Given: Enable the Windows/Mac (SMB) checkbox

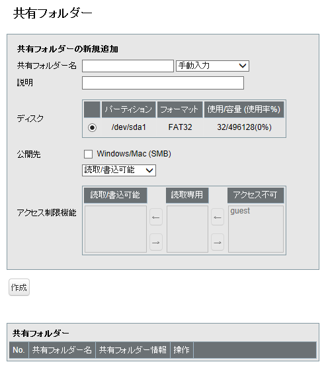Looking at the screenshot, I should point(88,154).
